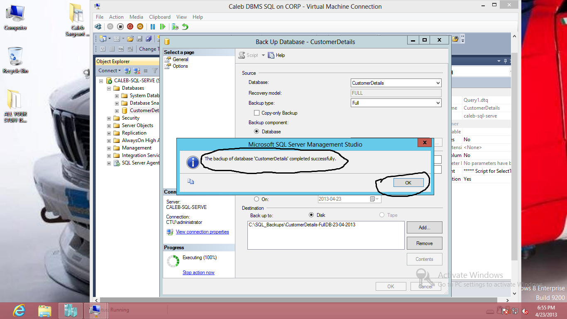The image size is (567, 319).
Task: Click the Save All icon in SSMS toolbar
Action: 149,39
